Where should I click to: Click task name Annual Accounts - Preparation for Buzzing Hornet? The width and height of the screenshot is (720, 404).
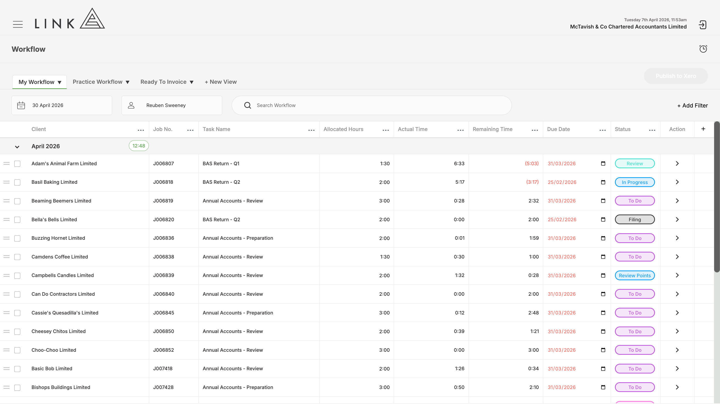(238, 238)
